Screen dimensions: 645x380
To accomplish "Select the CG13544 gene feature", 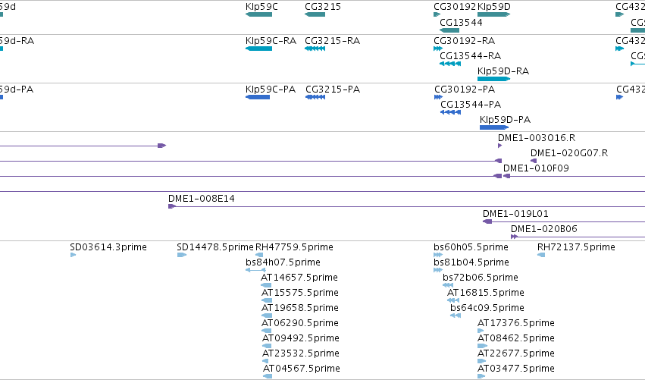I will tap(449, 30).
